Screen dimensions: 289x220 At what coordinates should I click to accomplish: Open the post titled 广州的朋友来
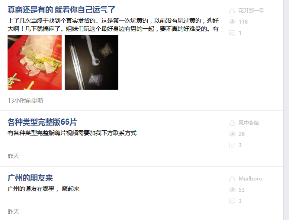pyautogui.click(x=30, y=178)
